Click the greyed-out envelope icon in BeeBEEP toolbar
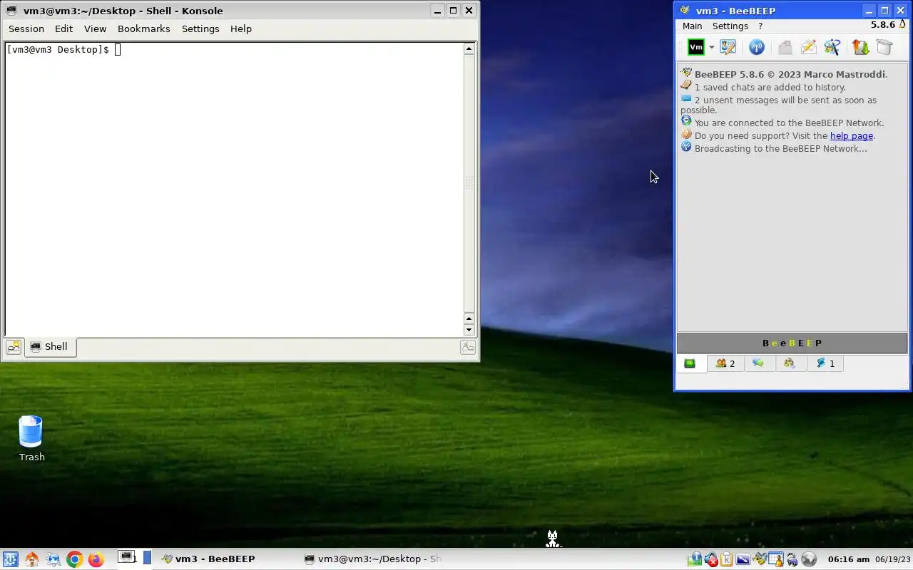Screen dimensions: 913x570 click(x=785, y=47)
